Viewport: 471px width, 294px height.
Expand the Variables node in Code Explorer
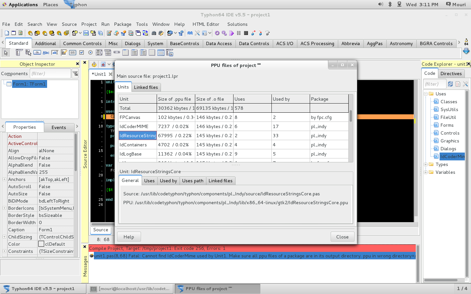(426, 172)
